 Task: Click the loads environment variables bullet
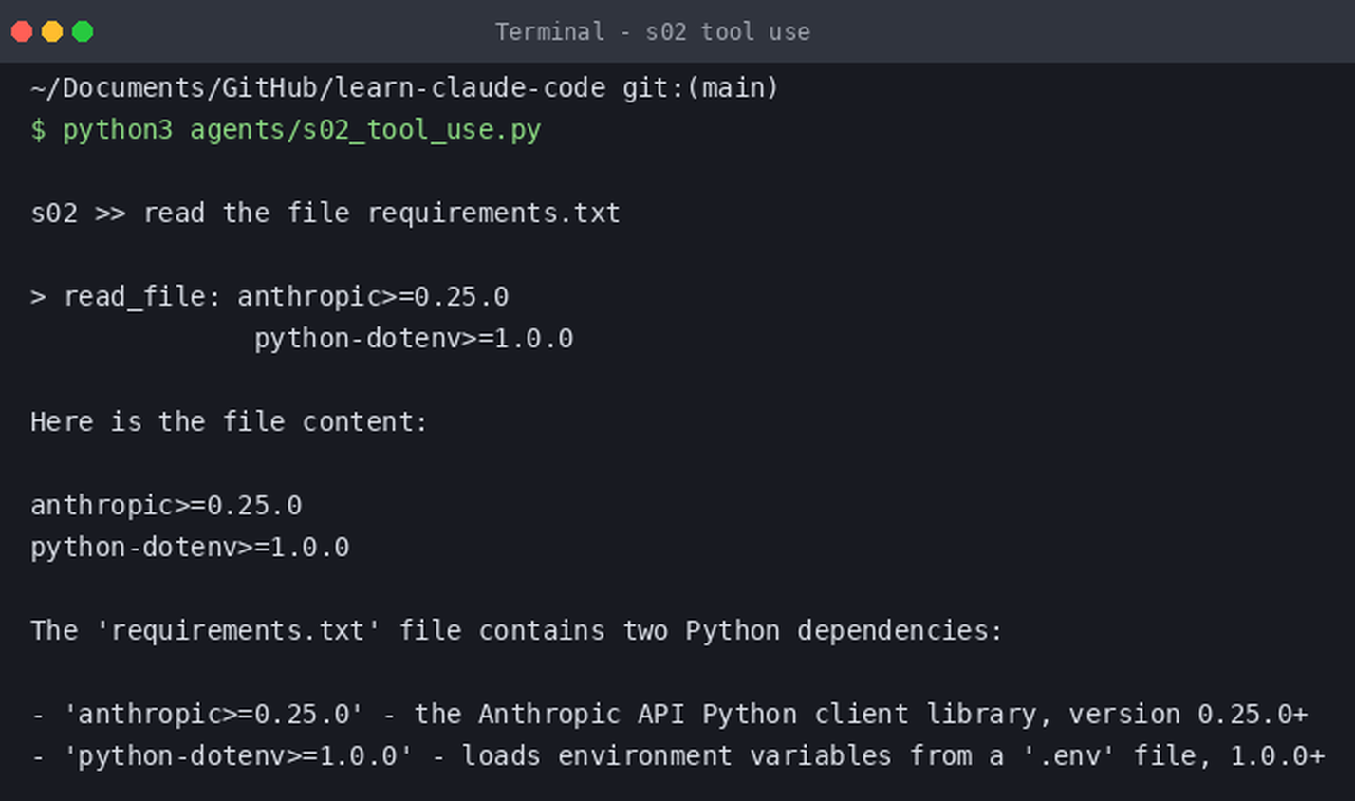pos(677,756)
